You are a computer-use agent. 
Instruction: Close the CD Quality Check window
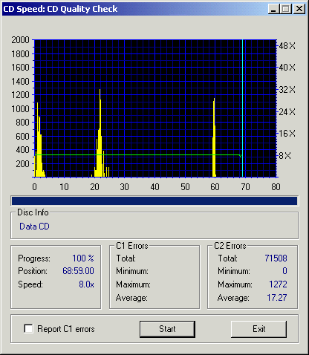pos(299,9)
